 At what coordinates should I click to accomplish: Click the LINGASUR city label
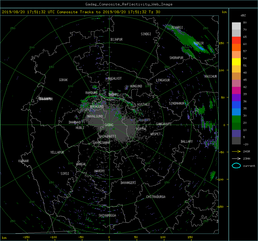(163, 80)
